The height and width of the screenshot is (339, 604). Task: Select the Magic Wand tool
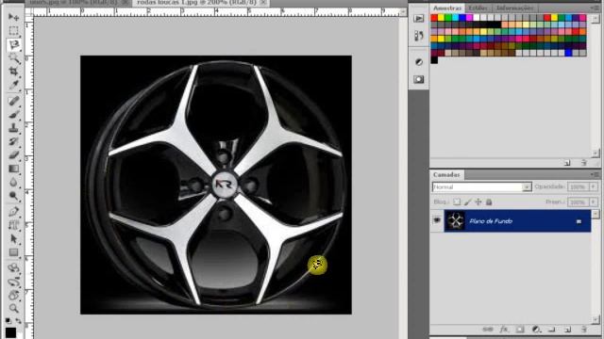pos(13,58)
